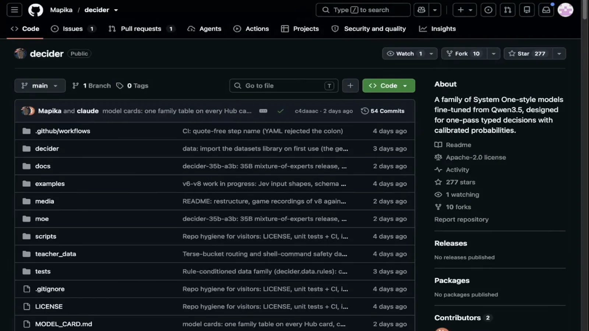Switch to the Insights tab
This screenshot has width=589, height=331.
(x=437, y=29)
